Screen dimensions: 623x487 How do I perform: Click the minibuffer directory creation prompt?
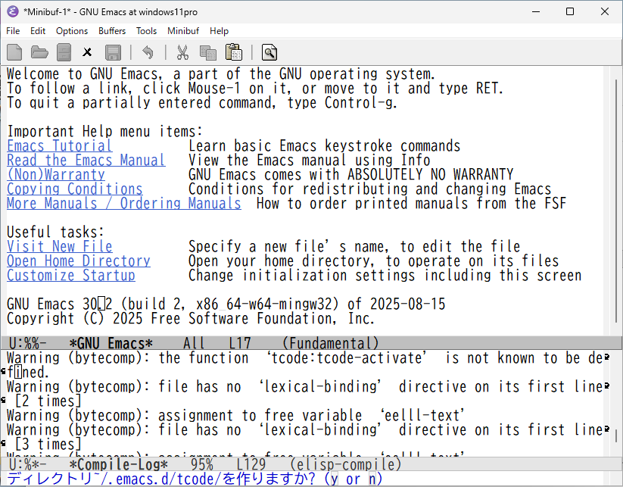[x=195, y=479]
